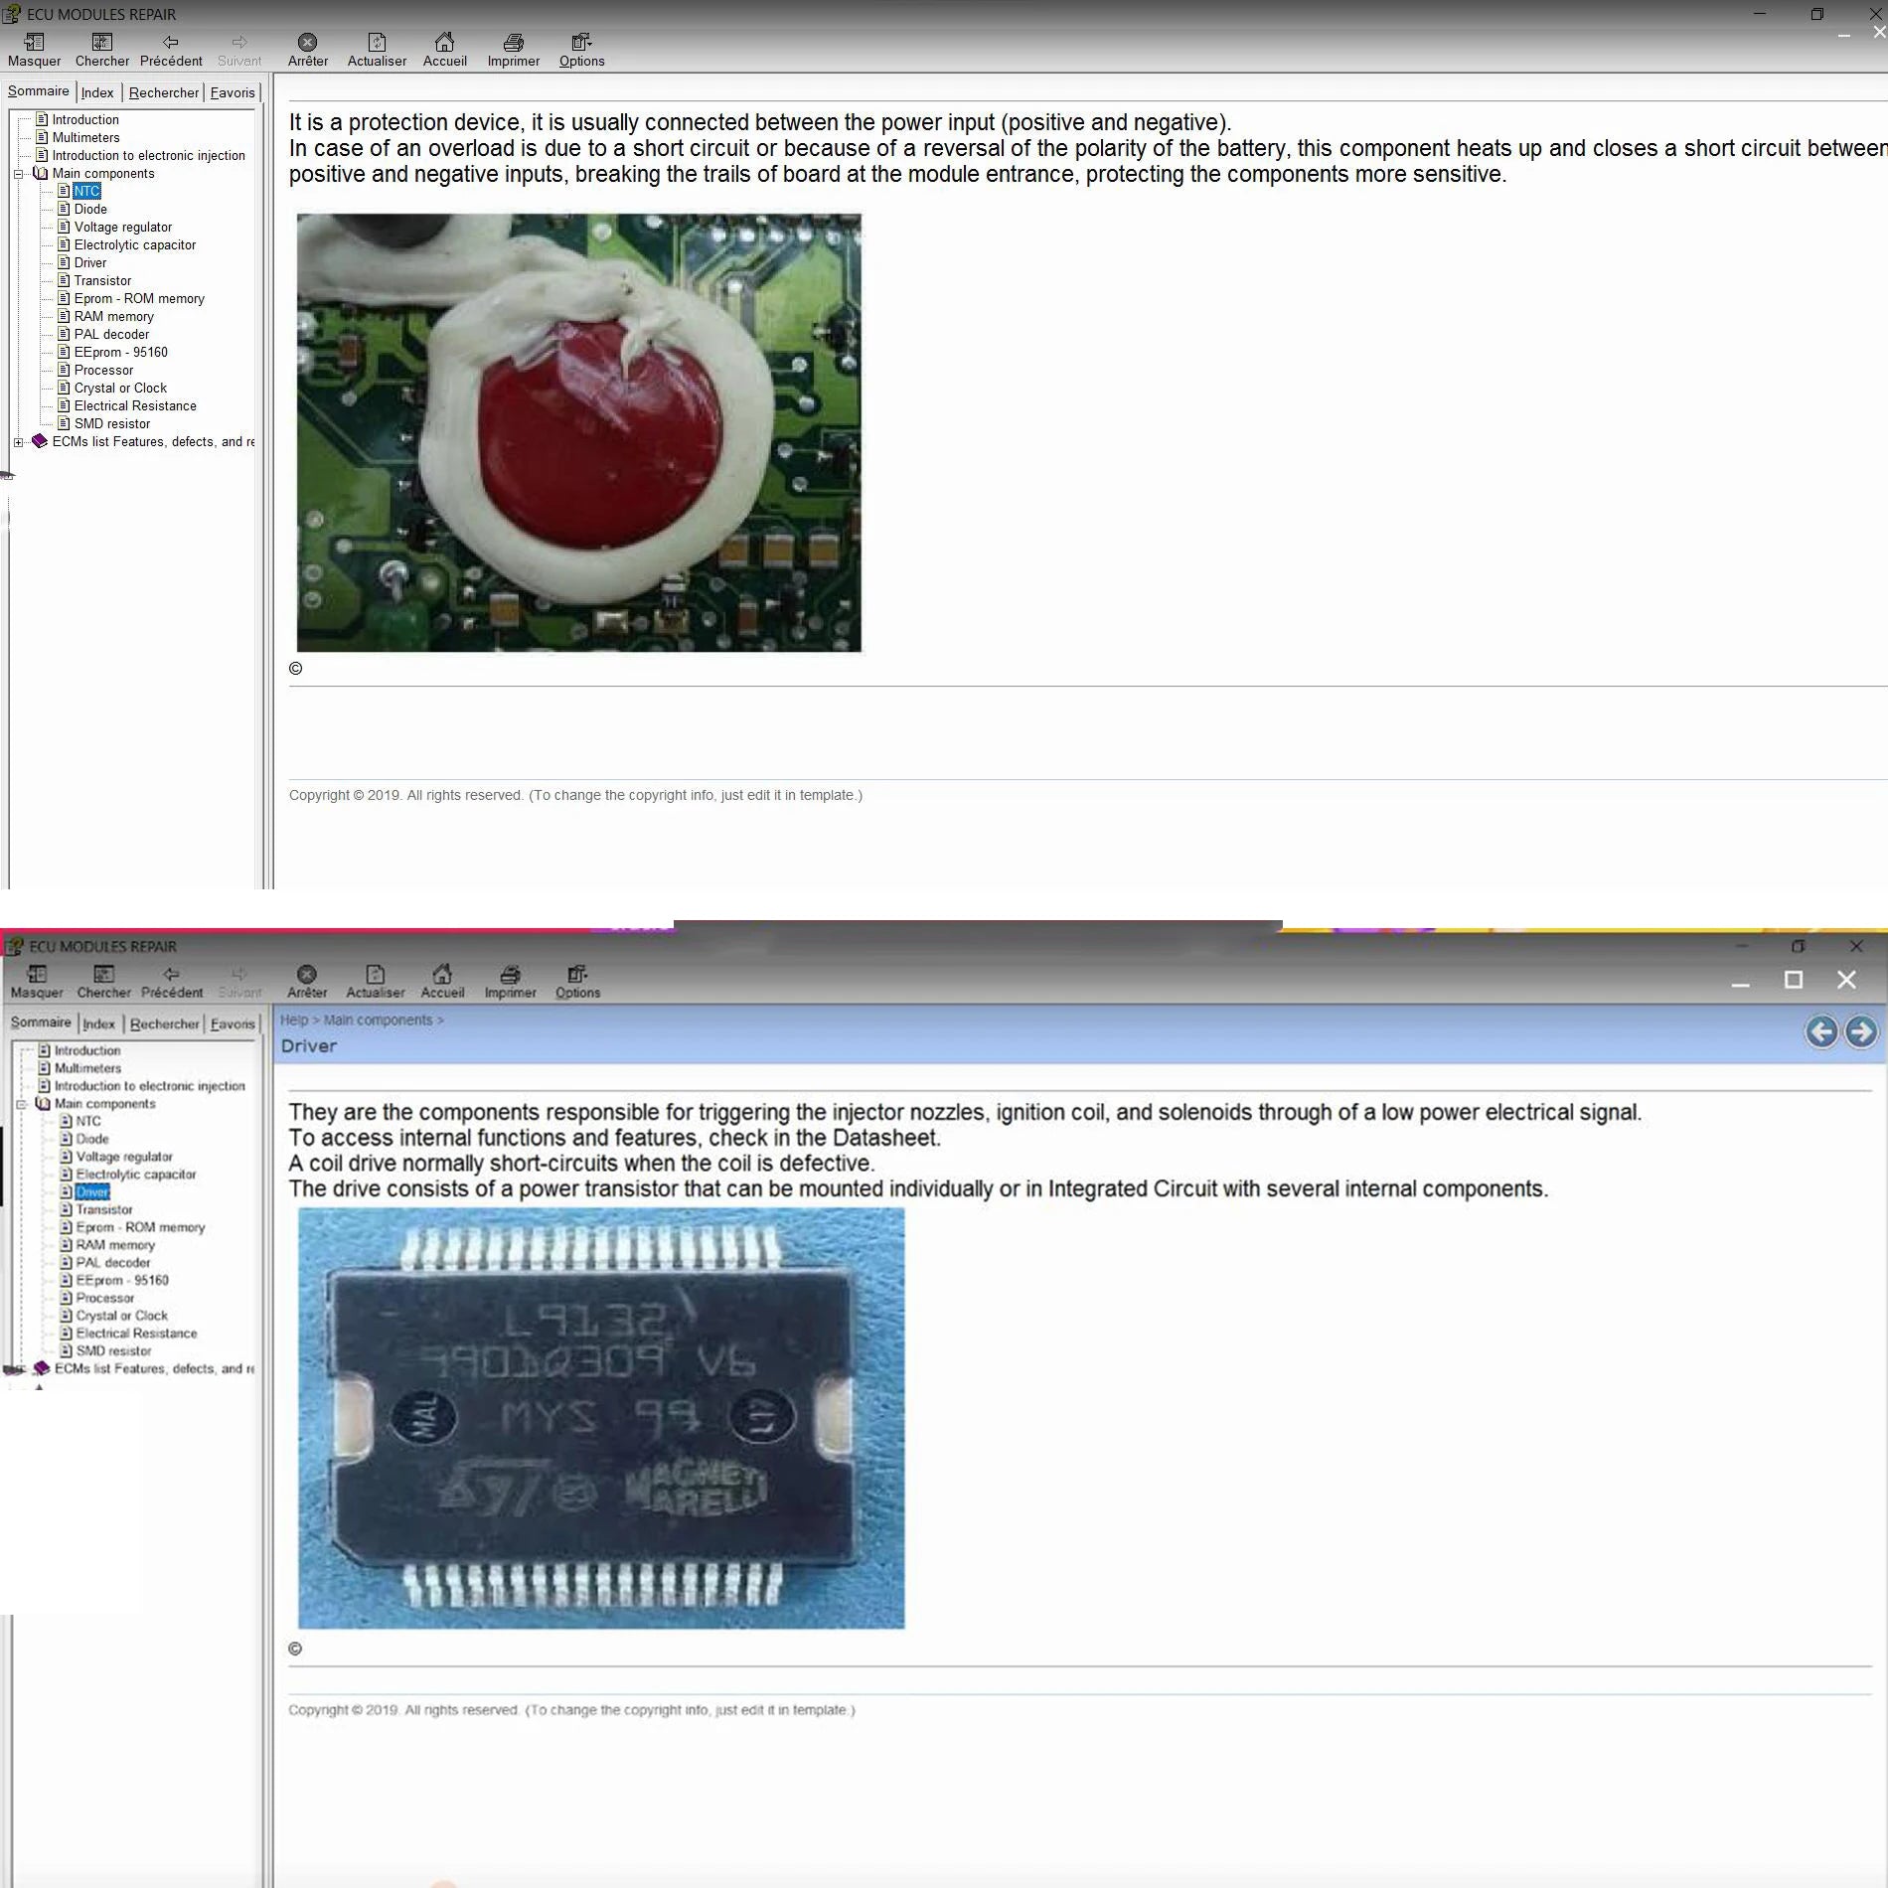Expand ECMs list Features, defects branch
1888x1888 pixels.
point(18,441)
